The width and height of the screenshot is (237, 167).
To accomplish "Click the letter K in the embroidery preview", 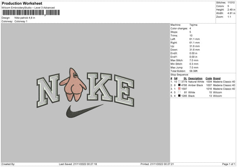I will click(x=100, y=87).
